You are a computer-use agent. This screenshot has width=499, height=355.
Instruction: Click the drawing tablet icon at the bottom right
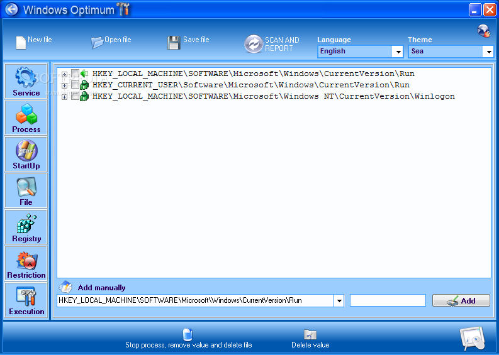tap(473, 339)
